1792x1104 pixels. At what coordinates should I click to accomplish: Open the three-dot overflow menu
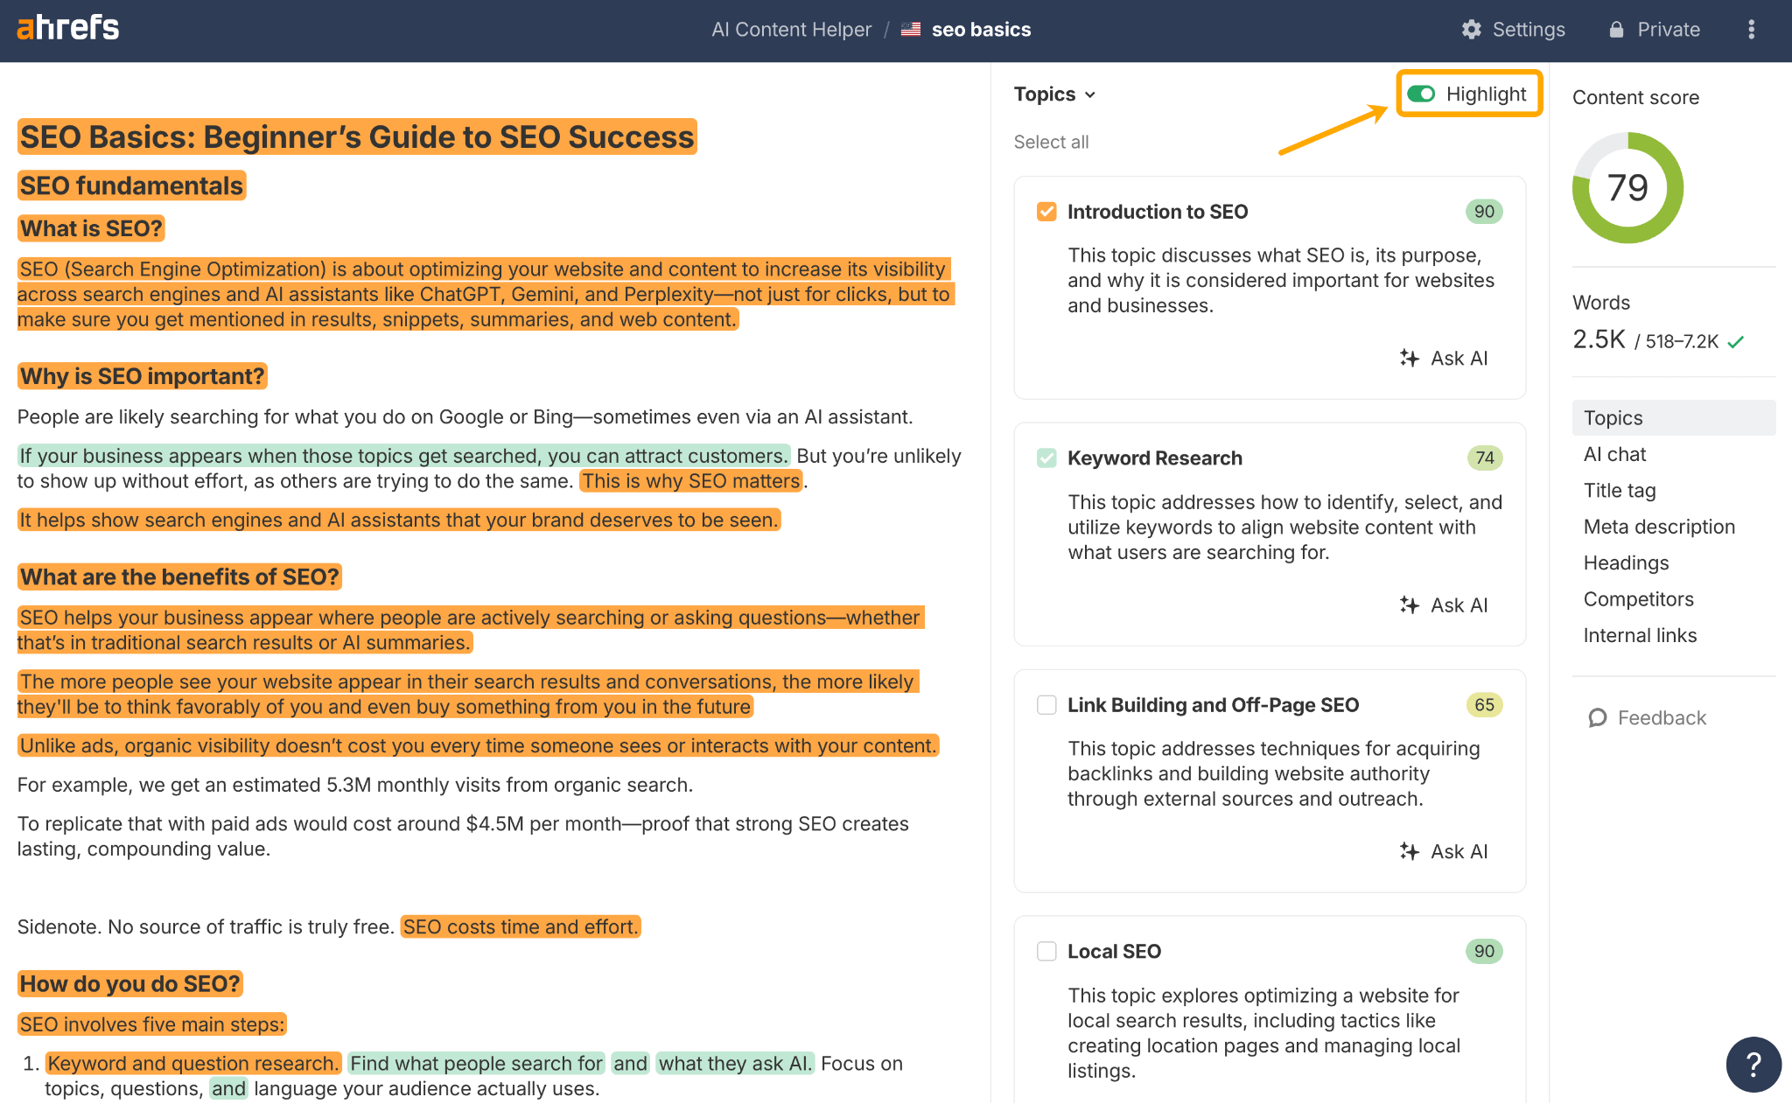coord(1753,29)
